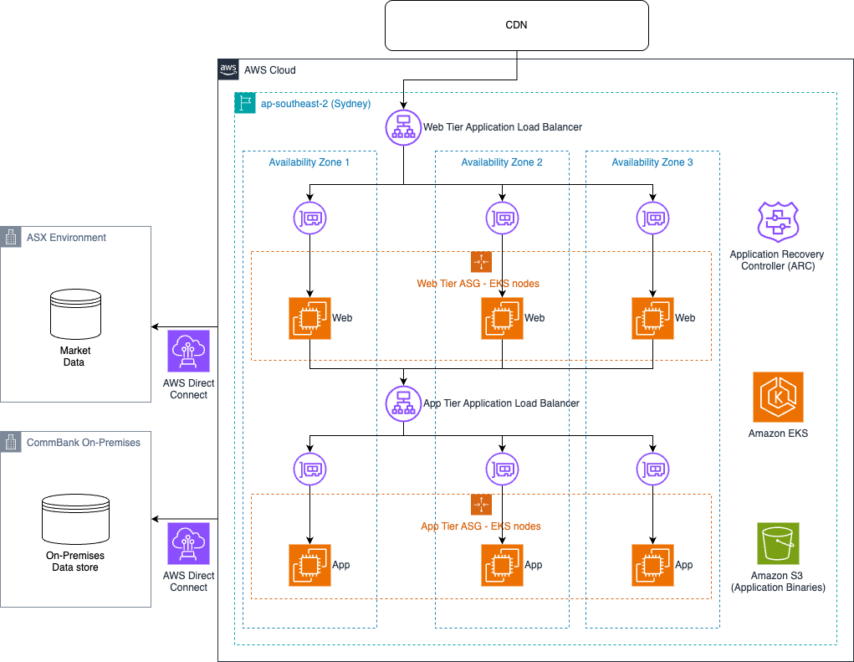Click the App Tier ASG auto scaling icon
The width and height of the screenshot is (854, 662).
point(482,505)
